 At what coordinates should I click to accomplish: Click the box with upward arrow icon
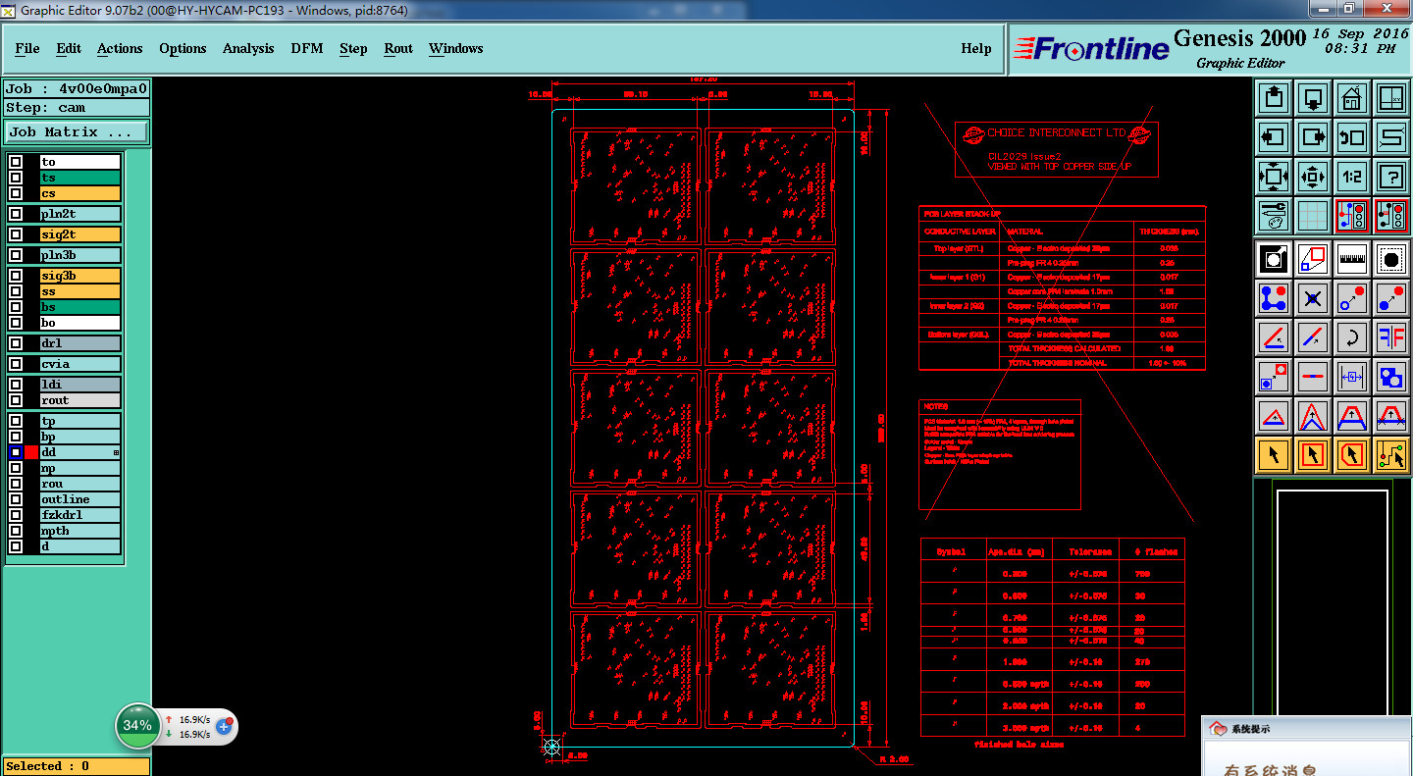[1274, 98]
